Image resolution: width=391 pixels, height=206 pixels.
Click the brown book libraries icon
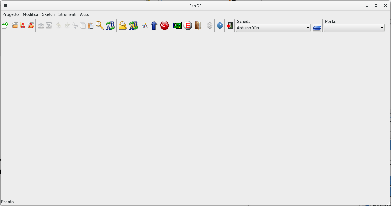[x=198, y=25]
